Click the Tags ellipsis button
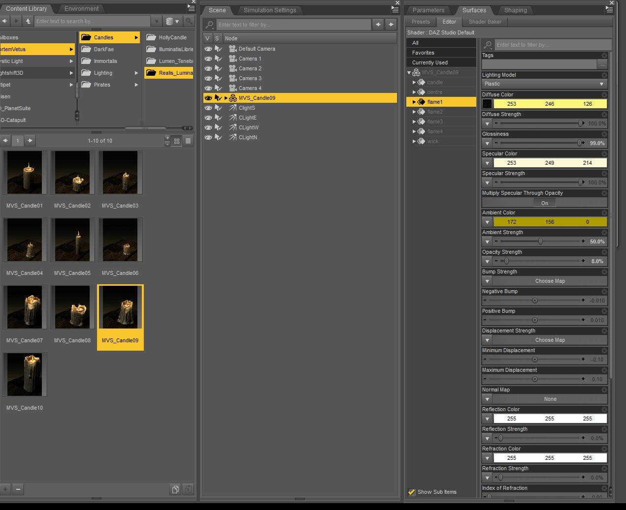Screen dimensions: 626x510 (602, 64)
